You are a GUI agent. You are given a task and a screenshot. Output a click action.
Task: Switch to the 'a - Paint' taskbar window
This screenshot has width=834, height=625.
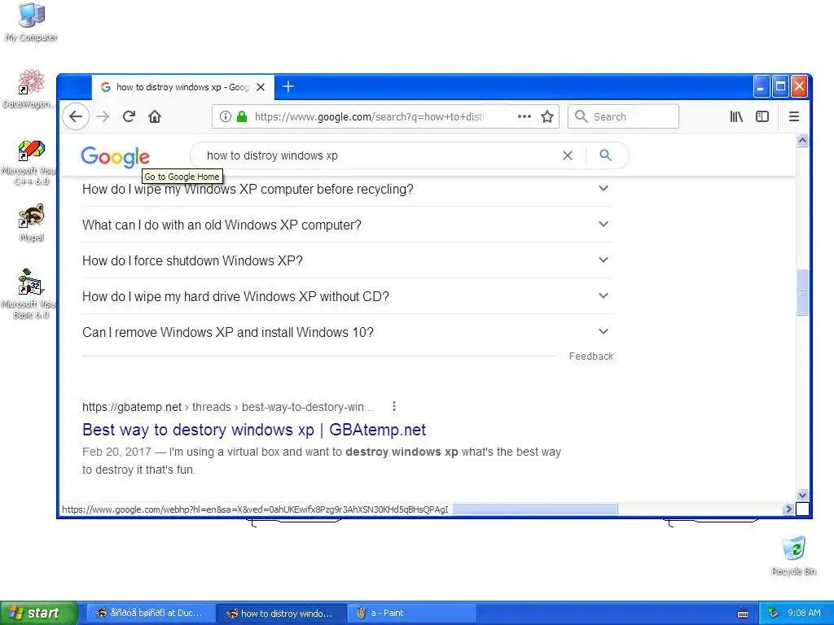(x=411, y=614)
